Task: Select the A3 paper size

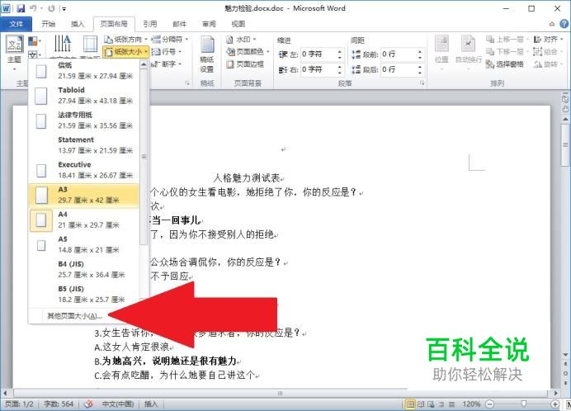Action: click(84, 195)
